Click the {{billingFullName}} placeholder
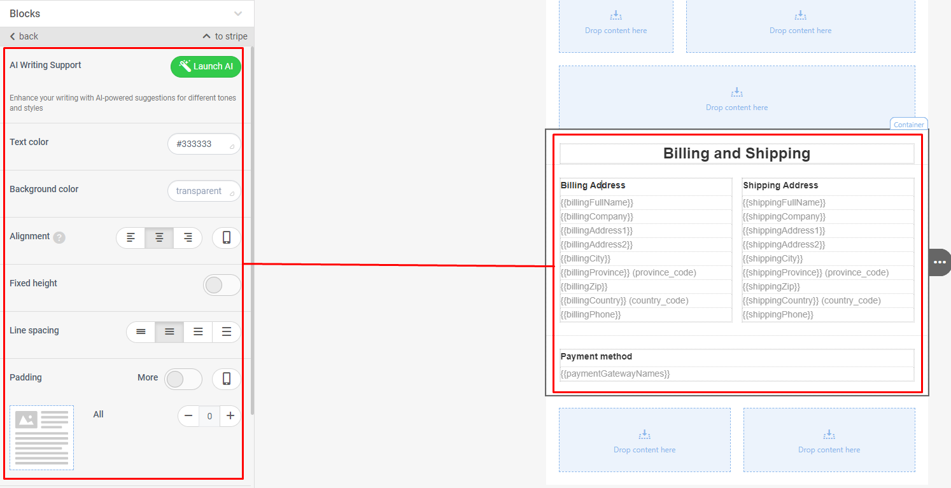951x488 pixels. pos(597,202)
